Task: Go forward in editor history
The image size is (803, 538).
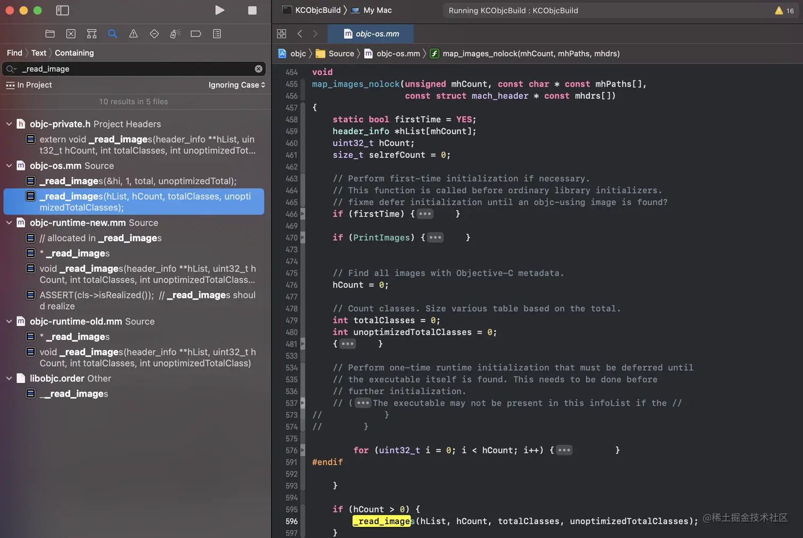Action: 315,33
